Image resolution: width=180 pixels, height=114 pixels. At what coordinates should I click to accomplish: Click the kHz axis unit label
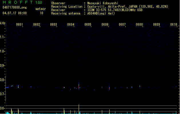(3, 23)
